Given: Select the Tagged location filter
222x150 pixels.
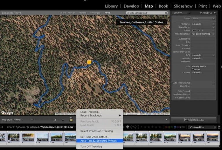Looking at the screenshot, I should (82, 13).
